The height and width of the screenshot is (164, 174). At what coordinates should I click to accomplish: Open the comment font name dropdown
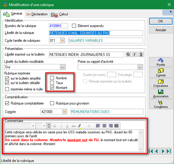(x=33, y=126)
